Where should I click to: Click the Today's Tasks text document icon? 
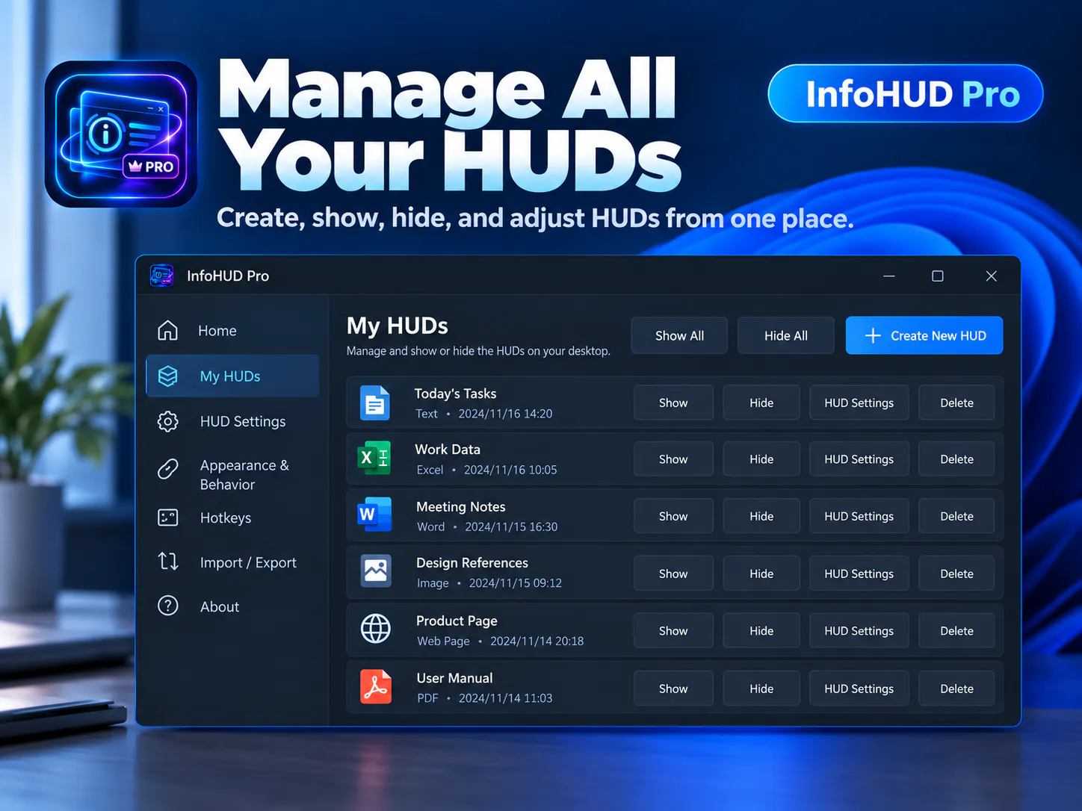375,403
